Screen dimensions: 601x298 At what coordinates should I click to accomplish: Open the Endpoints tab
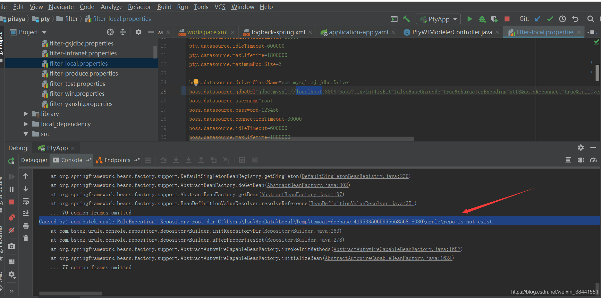(117, 160)
